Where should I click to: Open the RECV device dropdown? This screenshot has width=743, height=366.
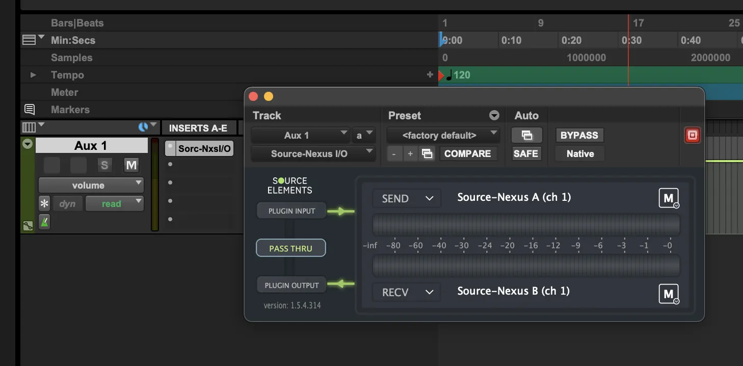pos(407,292)
